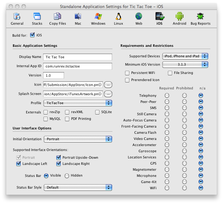Browse for the Icon file
This screenshot has height=204, width=223.
pyautogui.click(x=108, y=85)
